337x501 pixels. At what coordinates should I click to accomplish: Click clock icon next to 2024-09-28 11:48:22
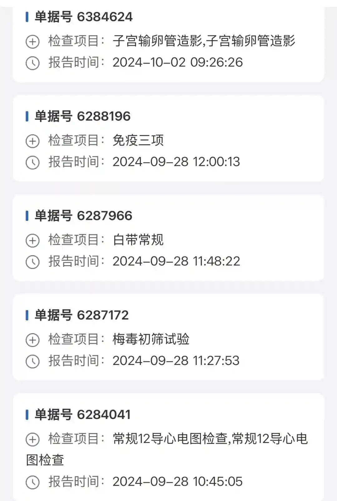pyautogui.click(x=32, y=262)
